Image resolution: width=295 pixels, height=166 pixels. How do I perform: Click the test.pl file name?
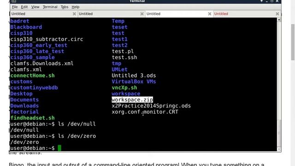123,51
